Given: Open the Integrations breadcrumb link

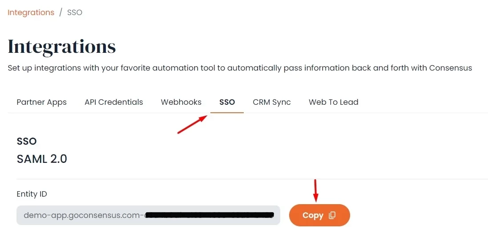Looking at the screenshot, I should pos(31,12).
